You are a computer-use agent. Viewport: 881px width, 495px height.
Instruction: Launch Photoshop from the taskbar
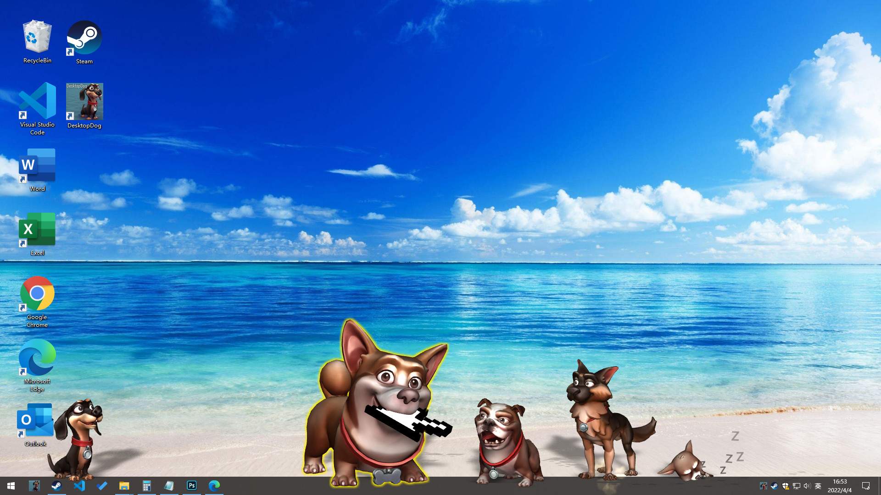click(x=191, y=486)
